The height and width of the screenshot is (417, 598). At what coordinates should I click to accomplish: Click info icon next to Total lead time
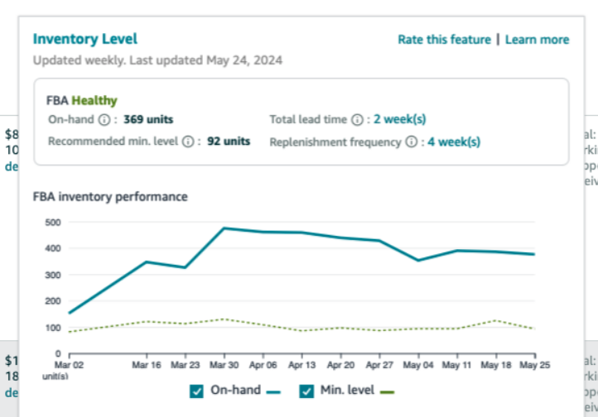(357, 120)
